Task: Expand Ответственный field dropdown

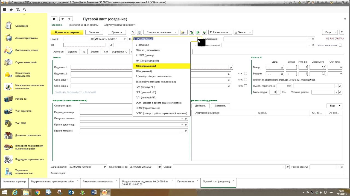Action: pos(309,45)
